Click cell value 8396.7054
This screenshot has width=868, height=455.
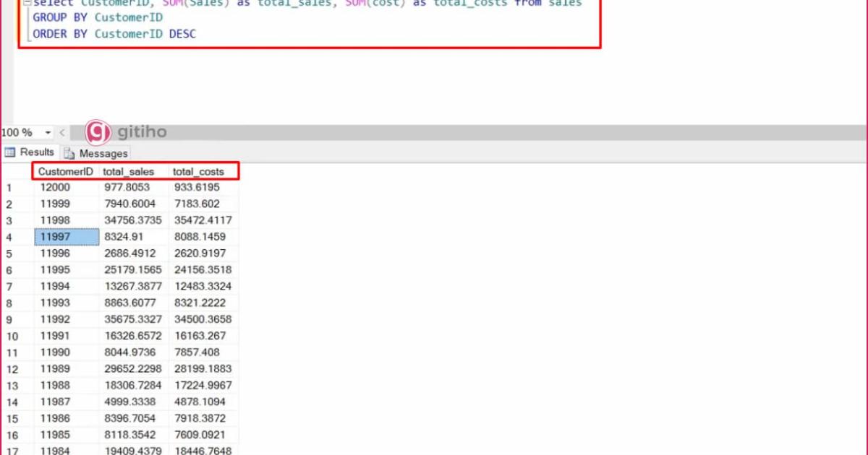[x=134, y=419]
